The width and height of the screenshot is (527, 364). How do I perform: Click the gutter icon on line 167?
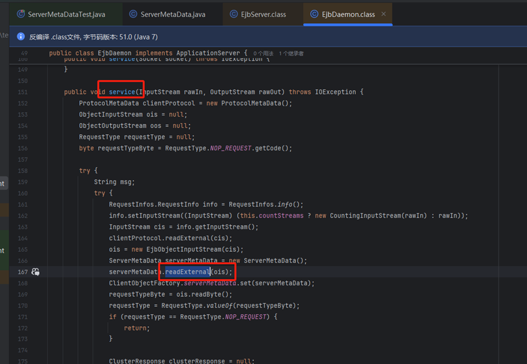coord(36,272)
